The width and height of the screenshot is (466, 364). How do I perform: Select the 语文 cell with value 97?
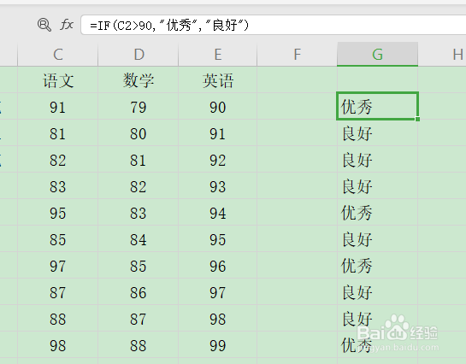point(57,265)
